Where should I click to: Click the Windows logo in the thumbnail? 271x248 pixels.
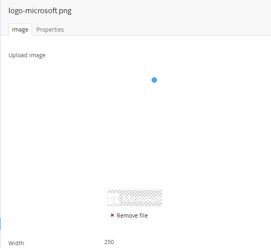click(x=114, y=198)
